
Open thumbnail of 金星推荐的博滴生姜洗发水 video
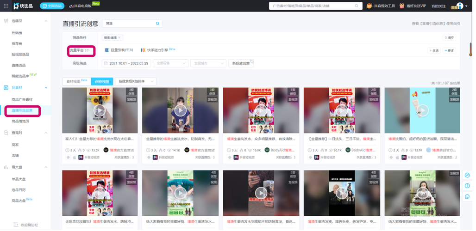[180, 110]
